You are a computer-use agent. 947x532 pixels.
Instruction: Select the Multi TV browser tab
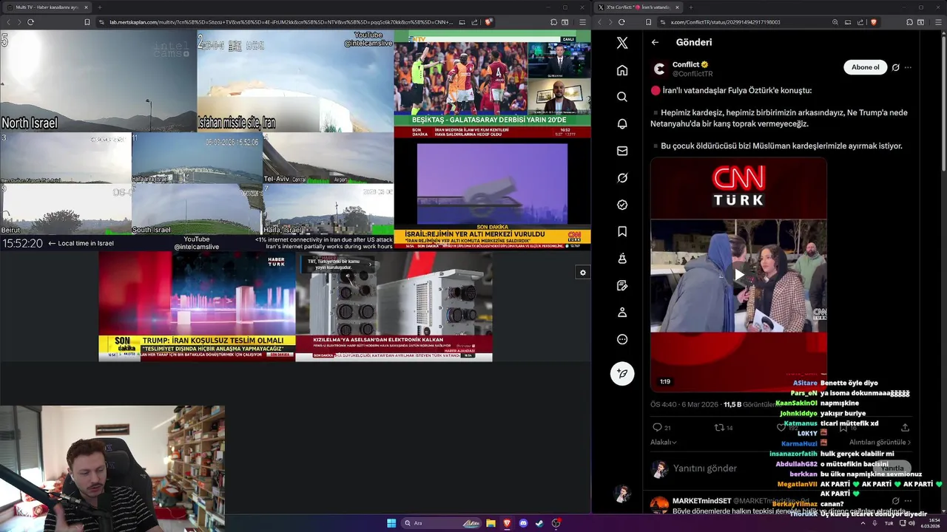[47, 7]
